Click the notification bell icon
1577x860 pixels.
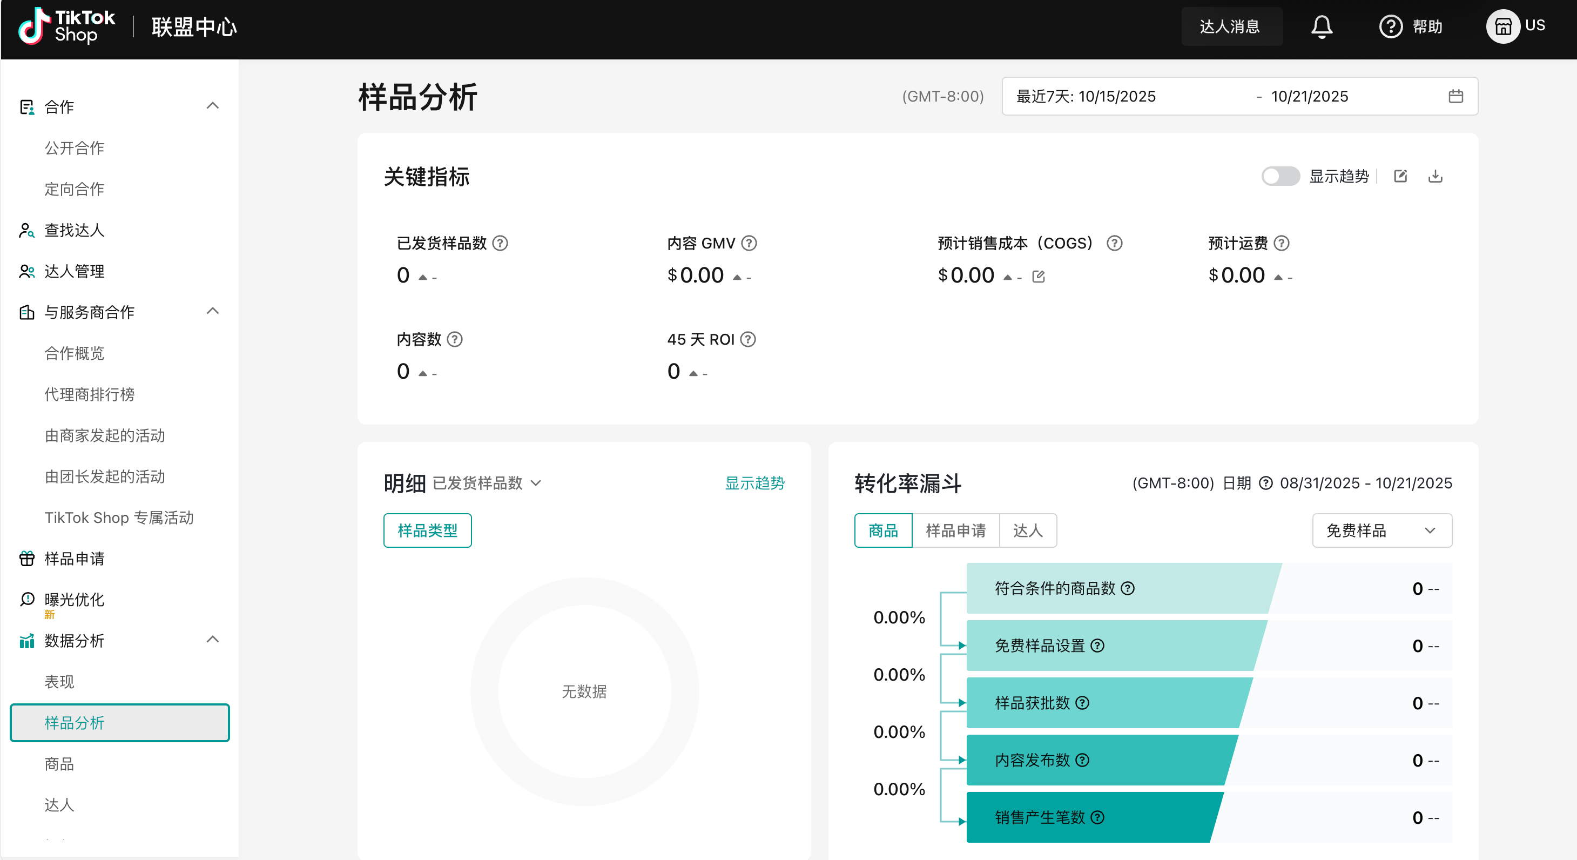[x=1321, y=26]
